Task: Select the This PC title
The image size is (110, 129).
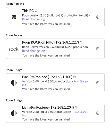Action: point(28,11)
